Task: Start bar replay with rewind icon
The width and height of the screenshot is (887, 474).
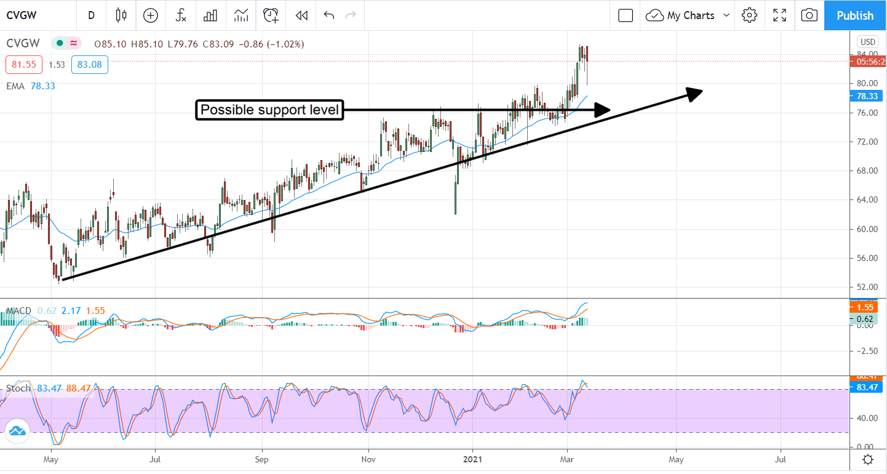Action: [x=301, y=15]
